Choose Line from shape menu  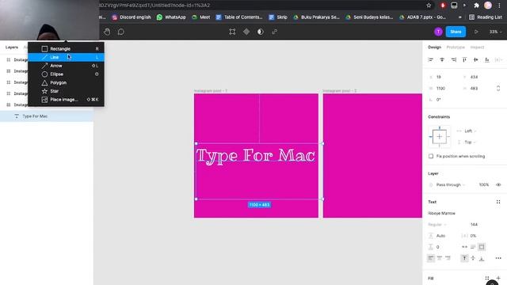point(66,57)
